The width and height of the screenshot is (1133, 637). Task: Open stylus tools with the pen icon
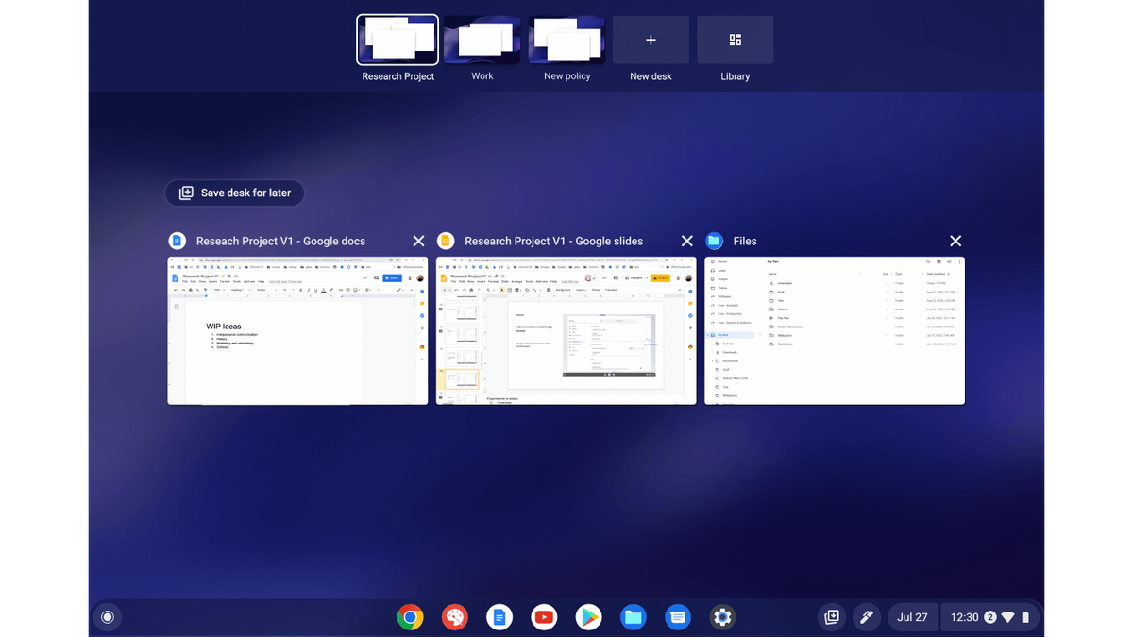pyautogui.click(x=867, y=616)
